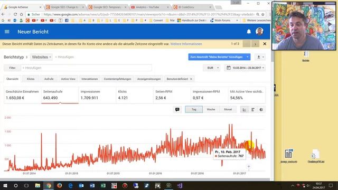Click the download report icon
338x190 pixels.
(x=259, y=57)
